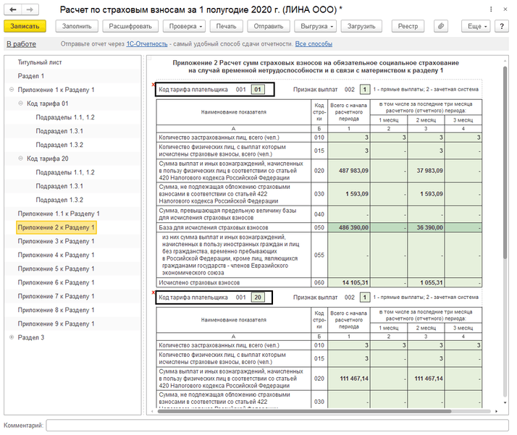
Task: Delete tariff code 01 block with red X
Action: 154,85
